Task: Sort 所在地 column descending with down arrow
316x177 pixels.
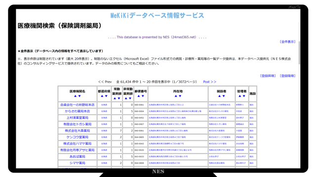Action: [x=180, y=96]
